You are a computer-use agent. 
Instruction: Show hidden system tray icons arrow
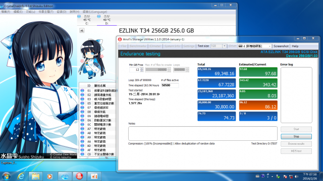tap(273, 176)
